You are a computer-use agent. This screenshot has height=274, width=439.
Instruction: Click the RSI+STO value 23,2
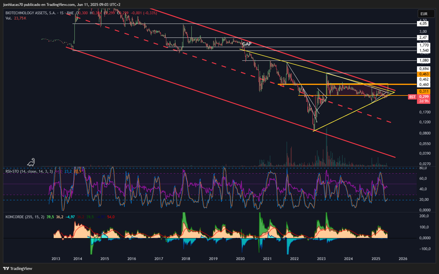[x=68, y=171]
